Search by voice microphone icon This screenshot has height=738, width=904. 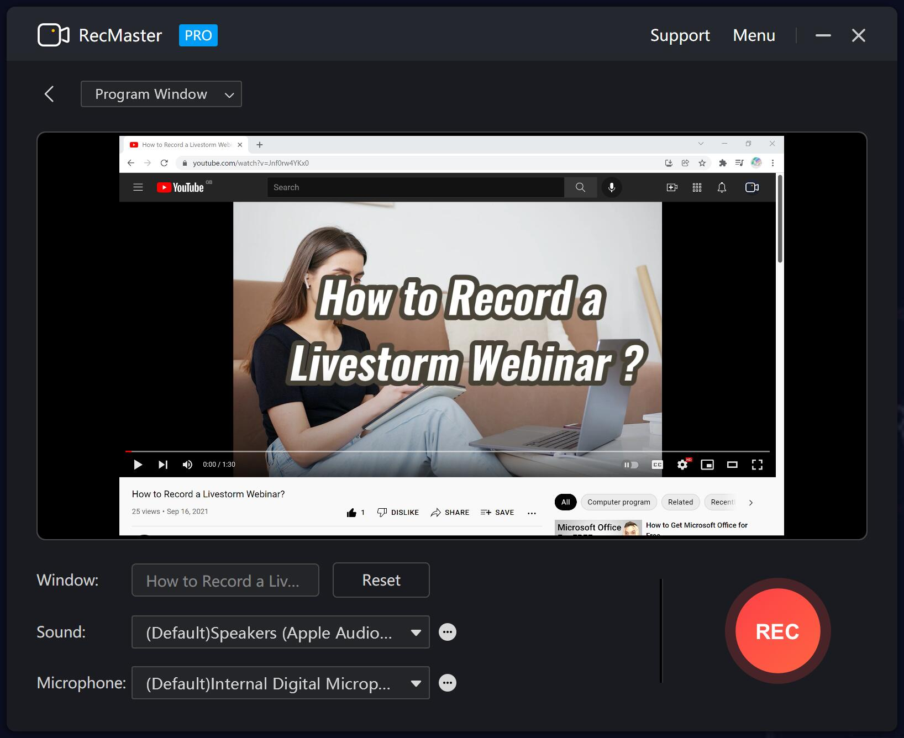click(x=612, y=187)
